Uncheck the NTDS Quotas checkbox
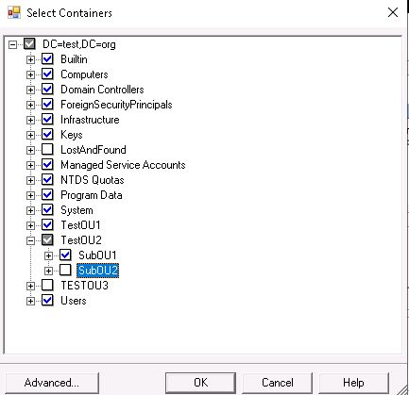The height and width of the screenshot is (395, 409). 47,179
